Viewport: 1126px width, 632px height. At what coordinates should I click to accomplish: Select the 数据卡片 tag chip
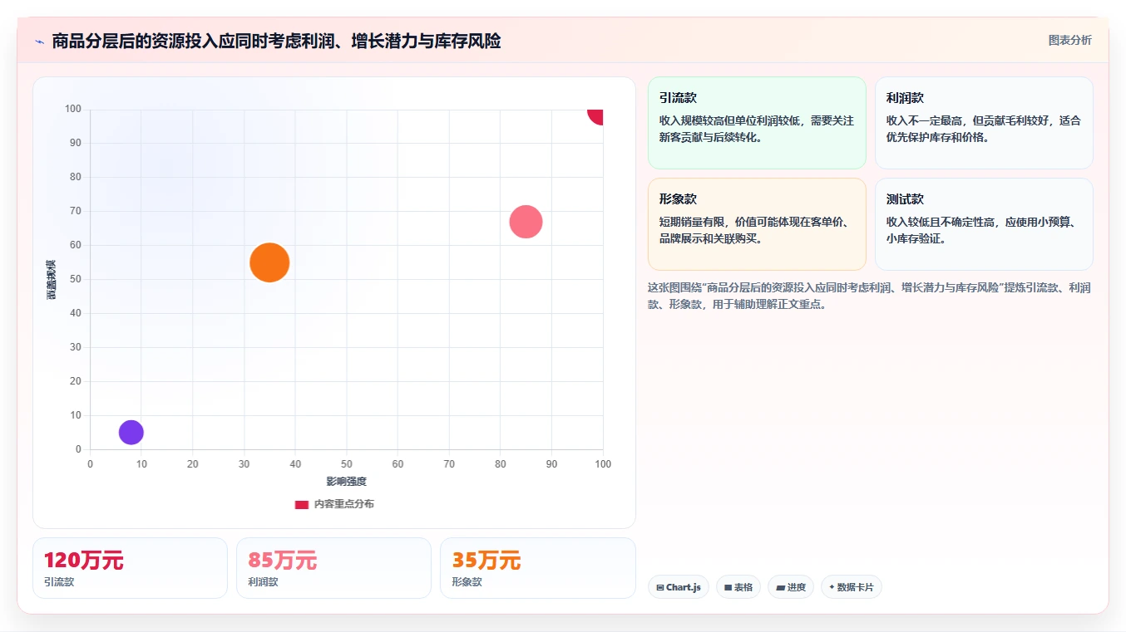pyautogui.click(x=852, y=587)
